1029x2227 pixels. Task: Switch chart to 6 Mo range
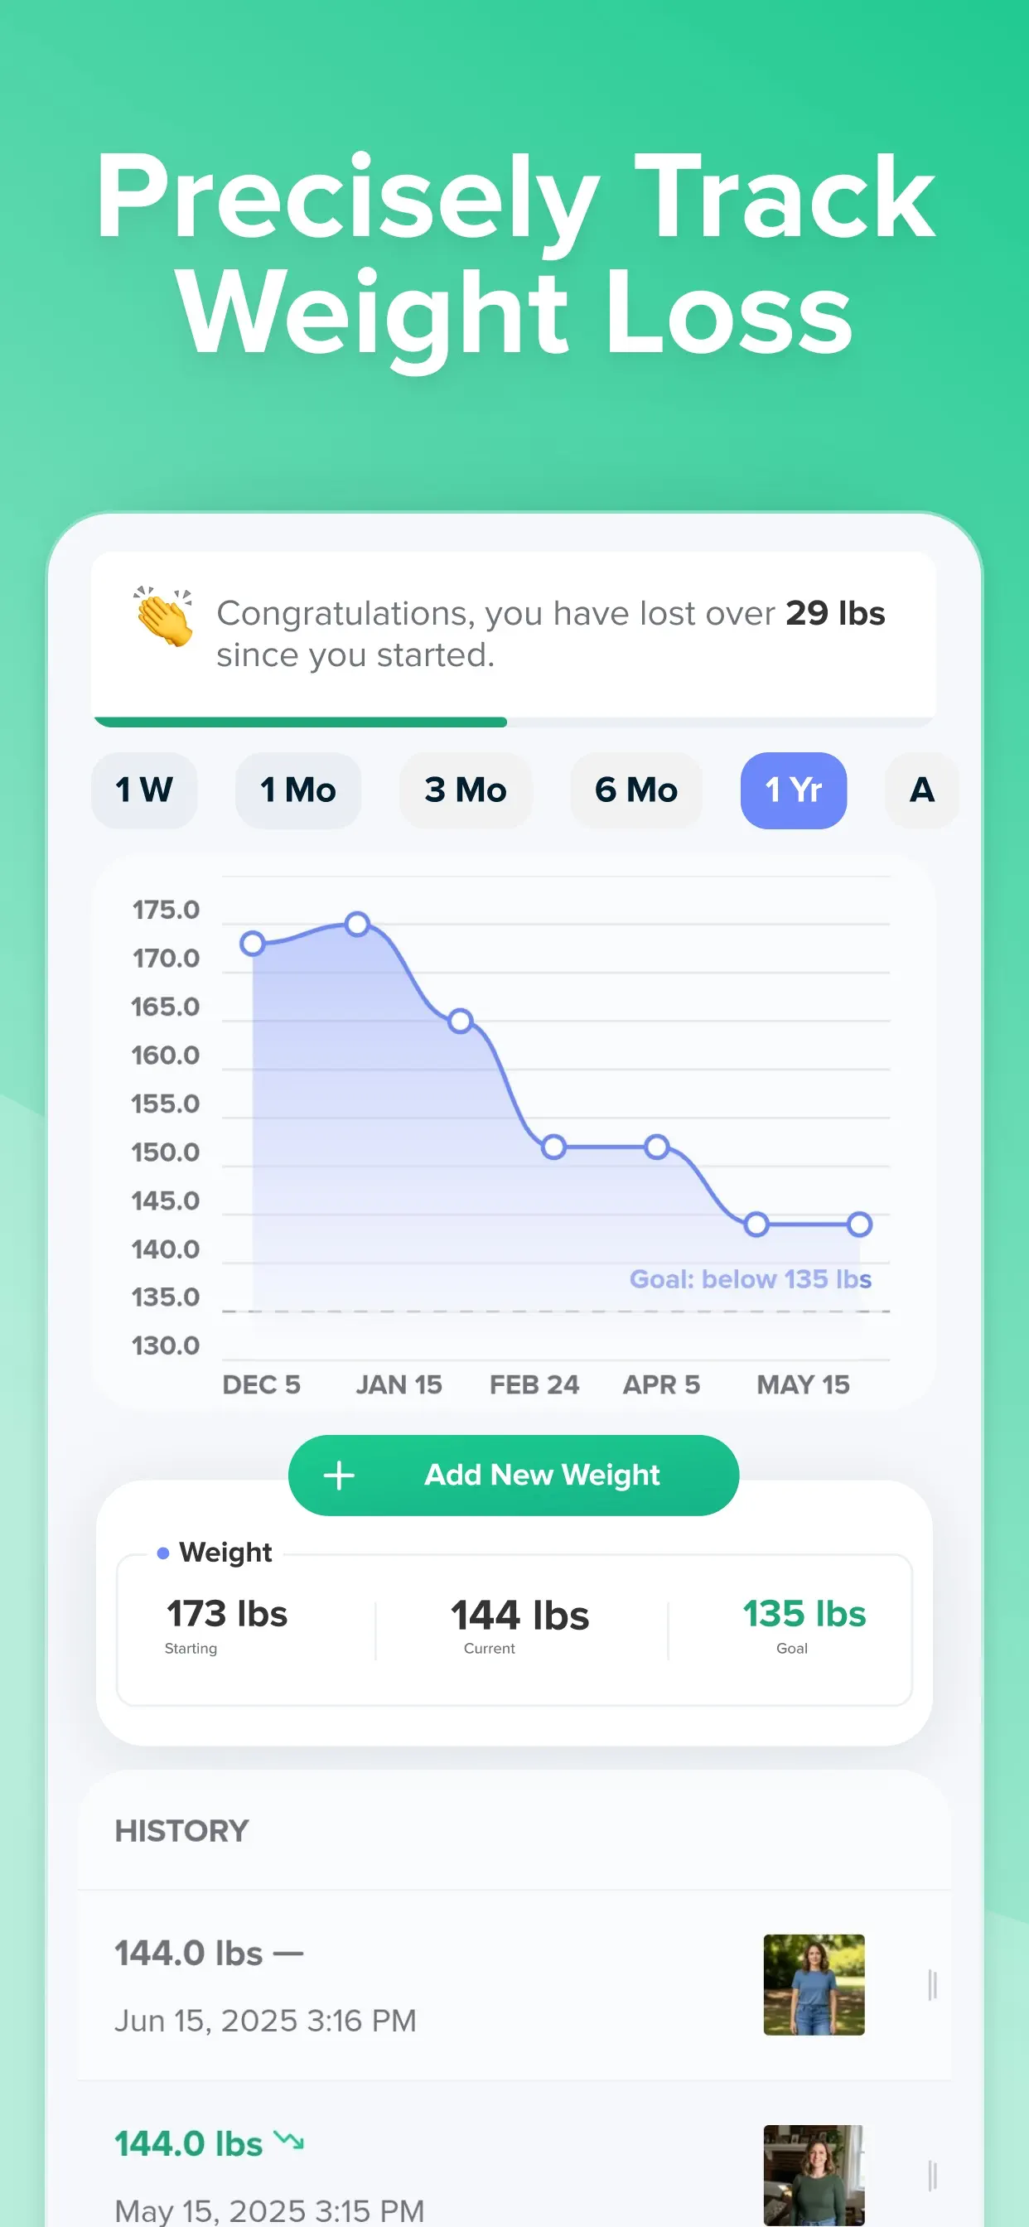coord(636,790)
